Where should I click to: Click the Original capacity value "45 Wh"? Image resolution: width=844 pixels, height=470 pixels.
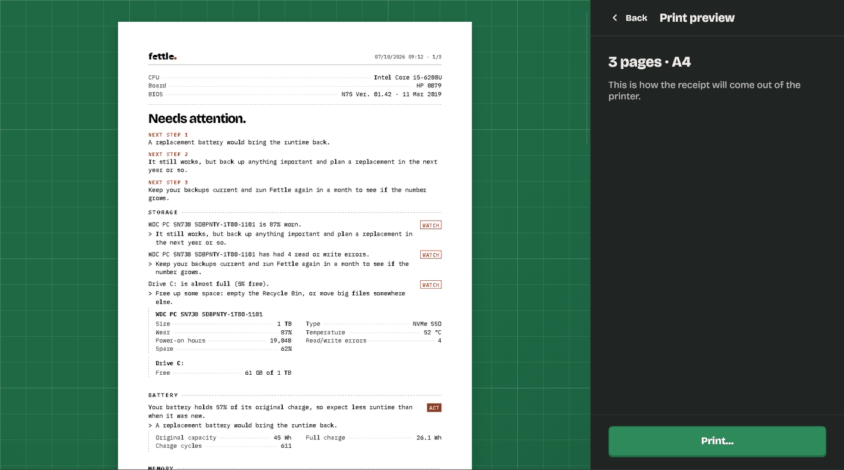pos(282,438)
